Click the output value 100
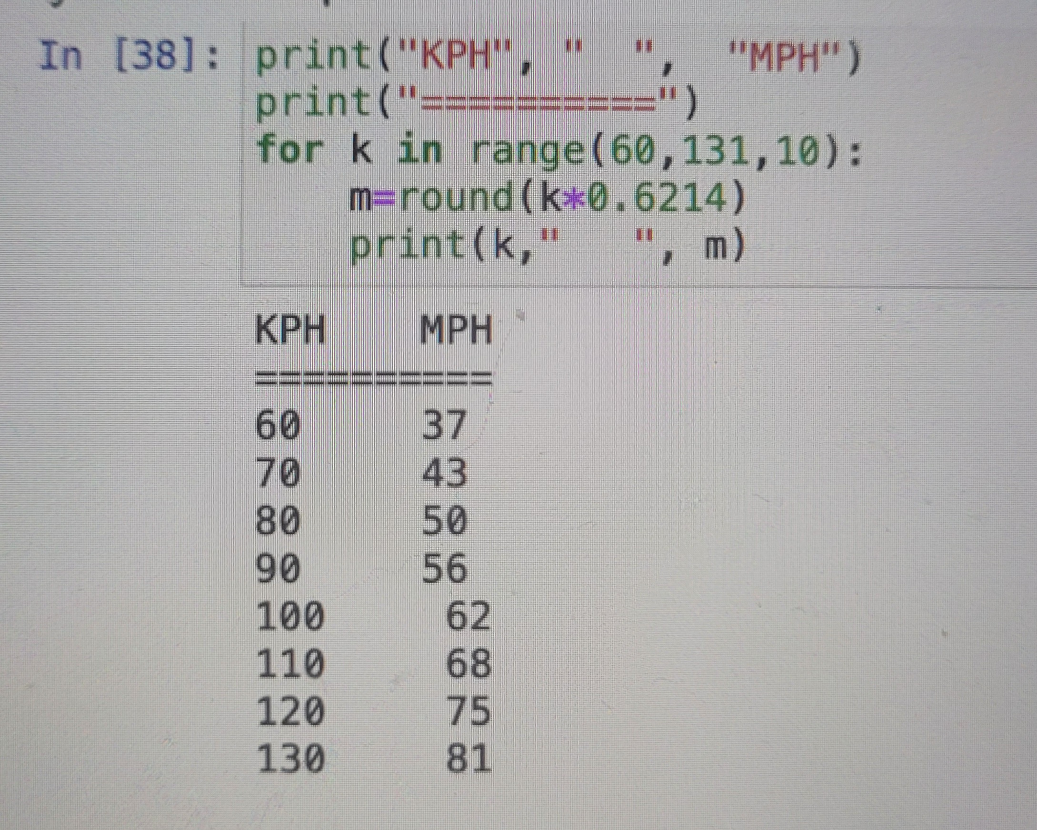Viewport: 1037px width, 830px height. click(x=291, y=615)
